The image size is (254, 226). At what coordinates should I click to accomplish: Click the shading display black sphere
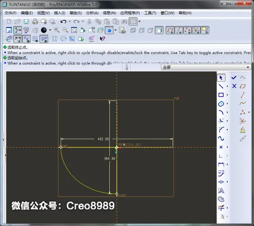tap(44, 30)
